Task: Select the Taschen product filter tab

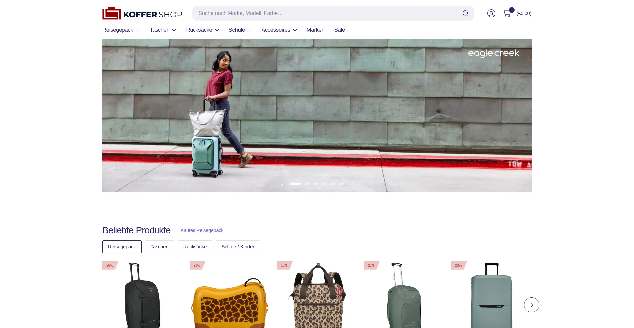Action: (159, 247)
